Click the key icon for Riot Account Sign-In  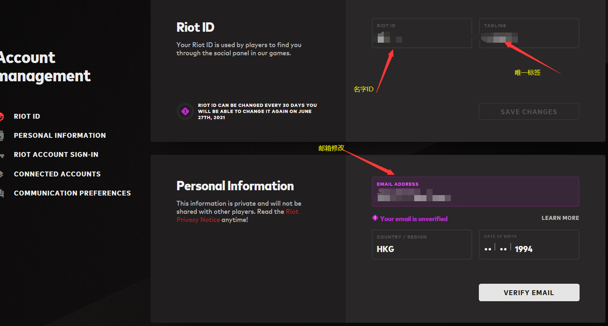tap(2, 155)
